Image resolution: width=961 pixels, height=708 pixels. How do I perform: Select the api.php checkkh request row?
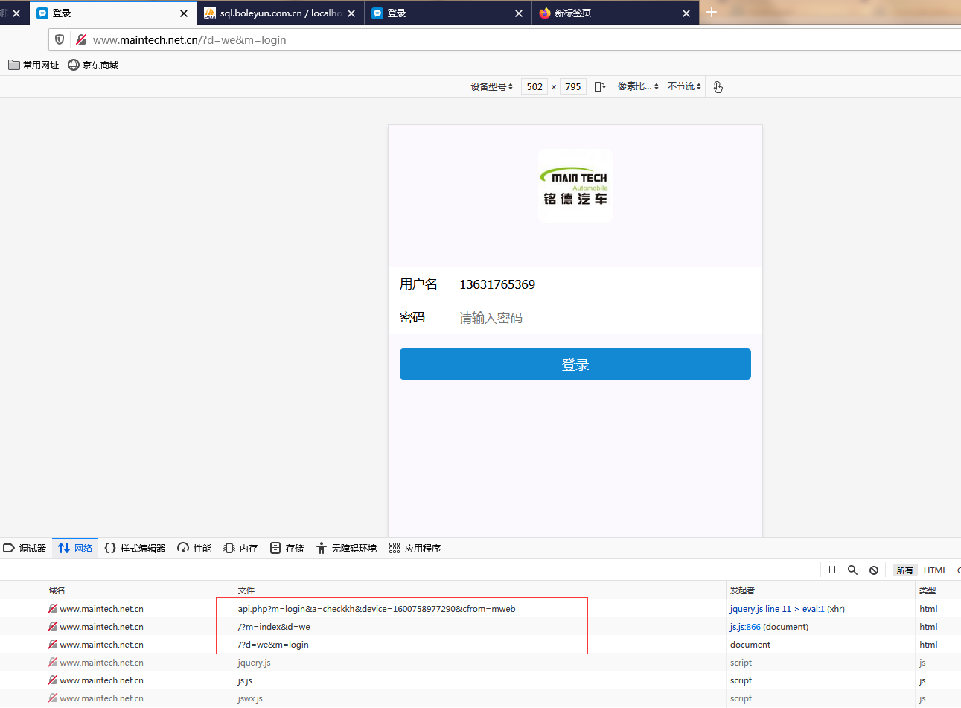480,609
